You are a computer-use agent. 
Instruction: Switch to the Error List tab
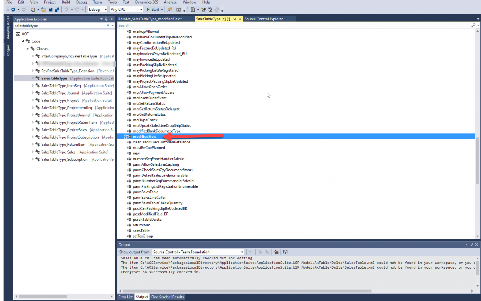[125, 297]
